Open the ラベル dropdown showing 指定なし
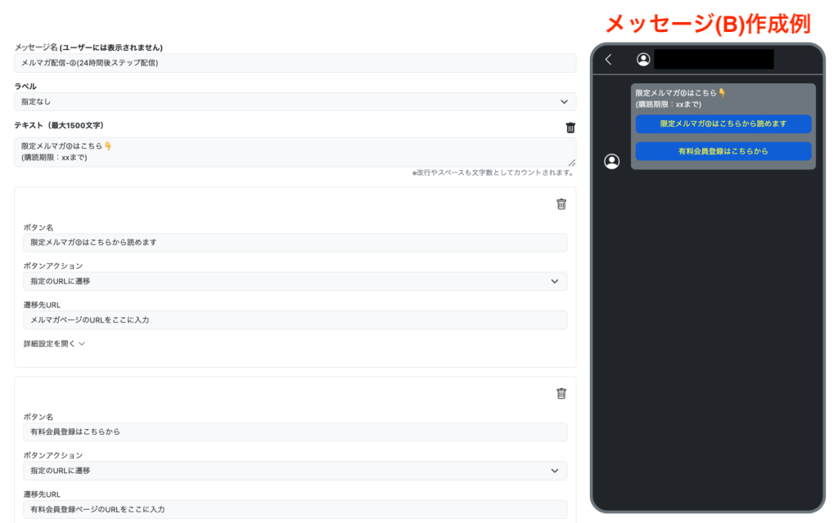This screenshot has width=838, height=523. pos(295,101)
